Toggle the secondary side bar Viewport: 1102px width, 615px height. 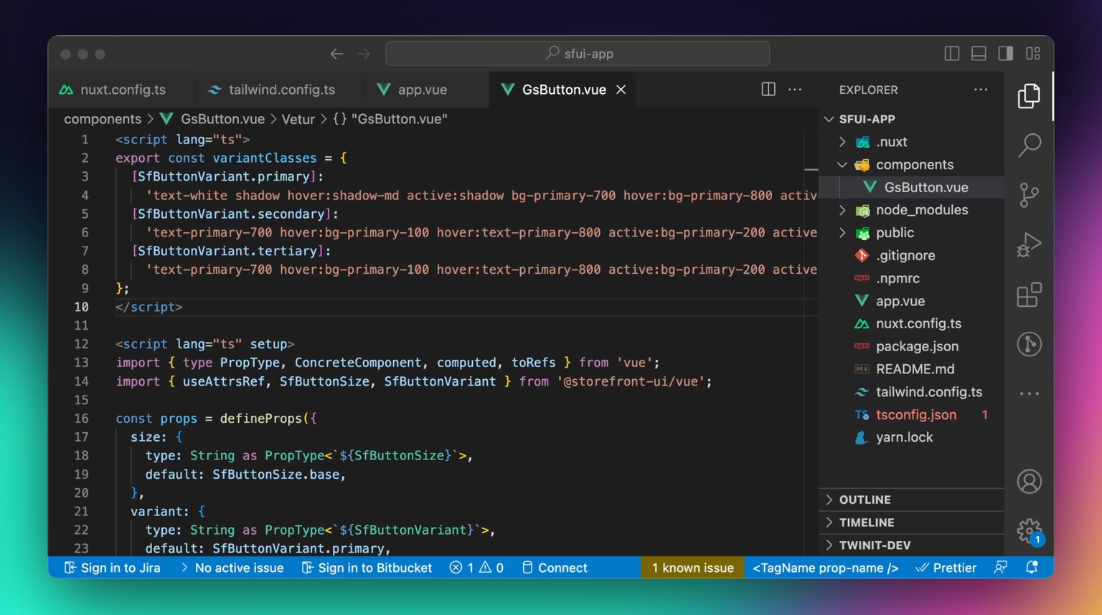click(x=1005, y=54)
